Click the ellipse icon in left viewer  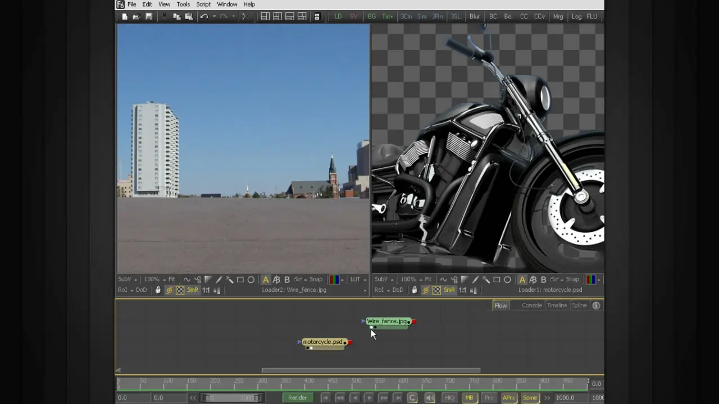tap(251, 279)
